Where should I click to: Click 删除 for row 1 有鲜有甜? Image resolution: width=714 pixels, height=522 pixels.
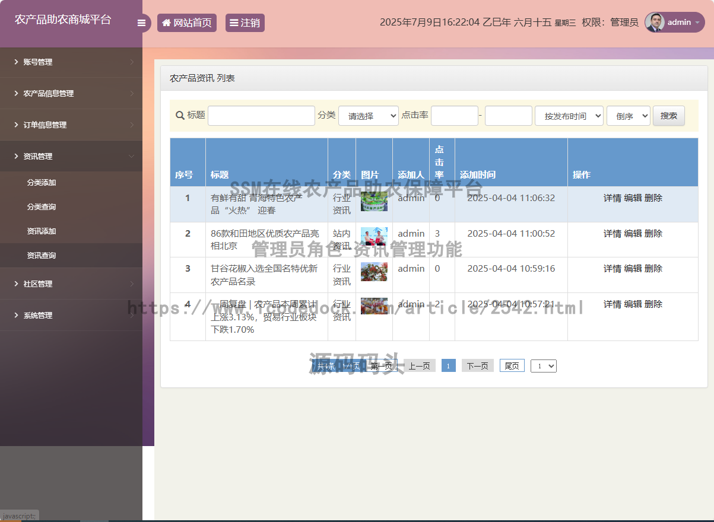[x=653, y=198]
